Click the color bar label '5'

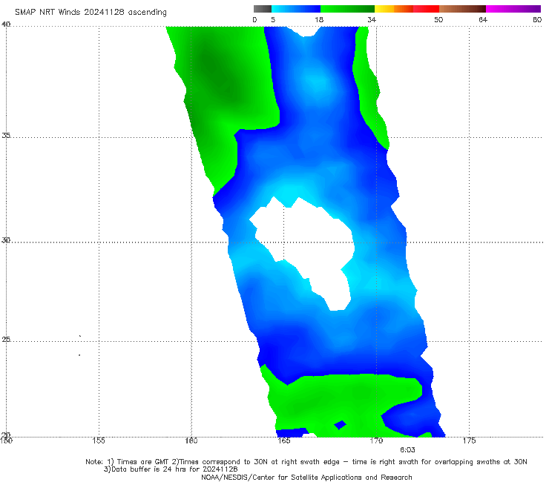273,20
